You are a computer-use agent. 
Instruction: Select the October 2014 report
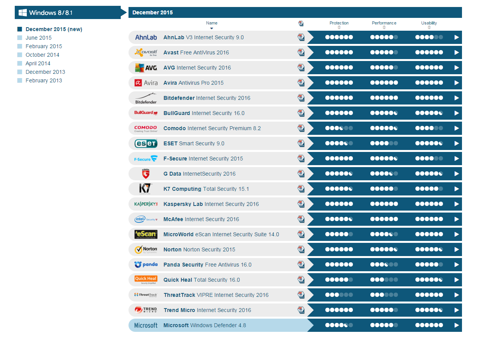42,55
